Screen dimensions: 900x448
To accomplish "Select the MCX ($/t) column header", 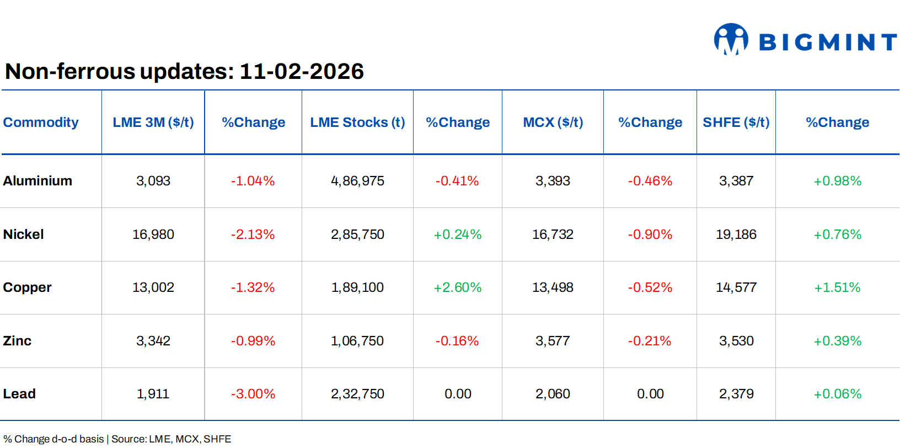I will 553,122.
